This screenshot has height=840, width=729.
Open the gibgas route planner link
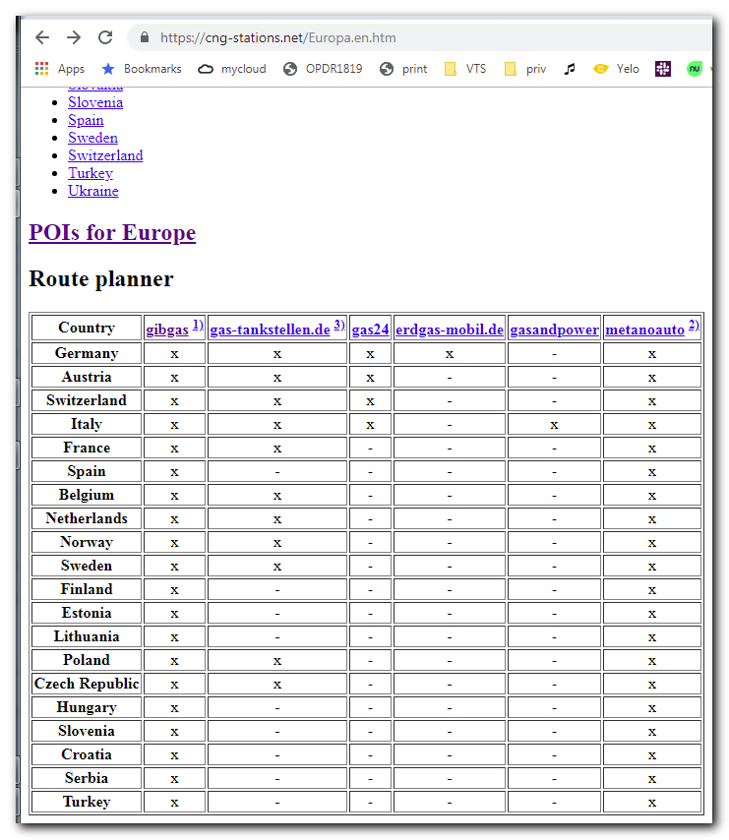(167, 330)
